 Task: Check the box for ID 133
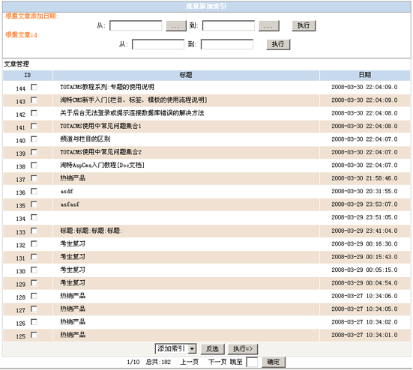(34, 231)
